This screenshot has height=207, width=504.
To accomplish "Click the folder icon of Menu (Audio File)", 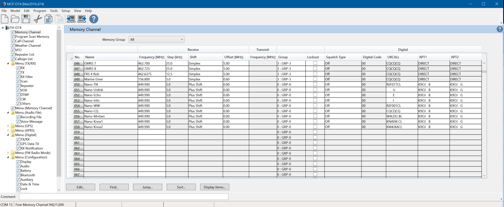I will coord(13,113).
